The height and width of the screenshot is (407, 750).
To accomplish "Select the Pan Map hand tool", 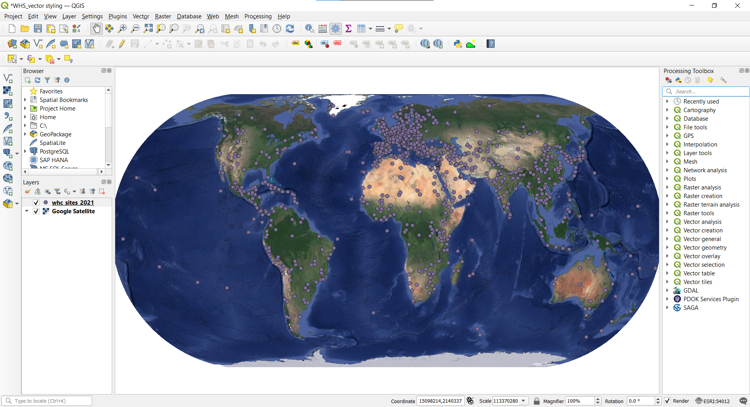I will coord(96,29).
